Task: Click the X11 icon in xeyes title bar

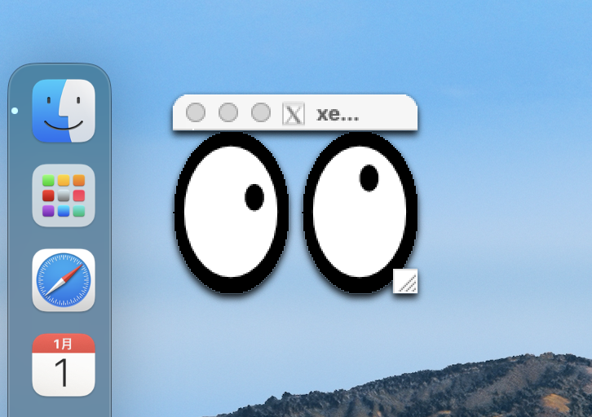Action: (x=294, y=113)
